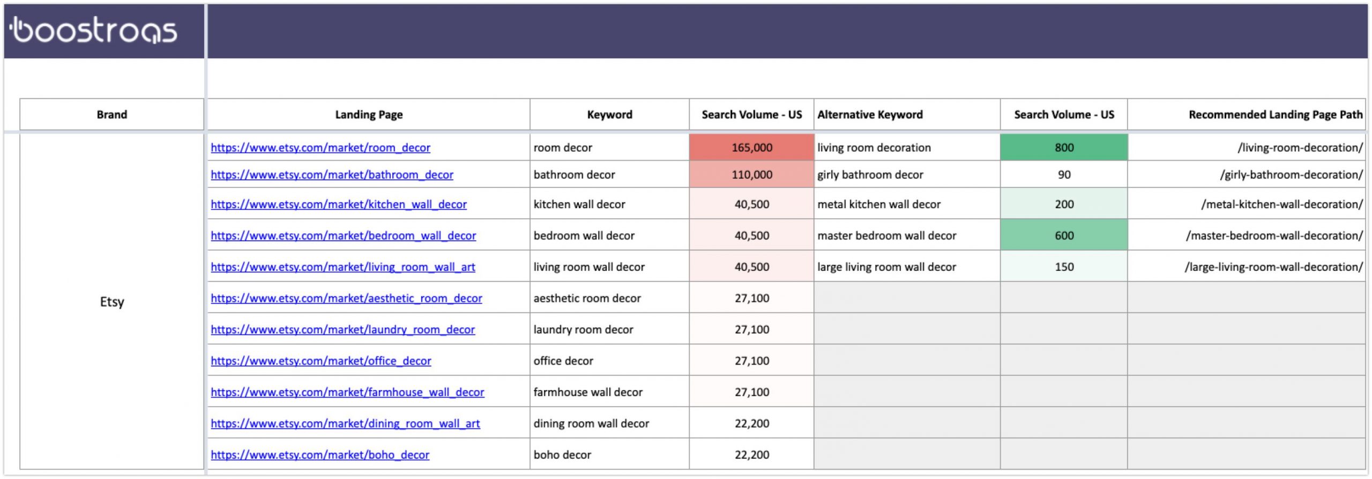Select the /living-room-decoration/ path cell

coord(1247,148)
